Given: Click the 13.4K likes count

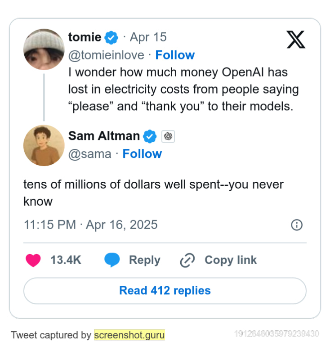Looking at the screenshot, I should (x=66, y=260).
